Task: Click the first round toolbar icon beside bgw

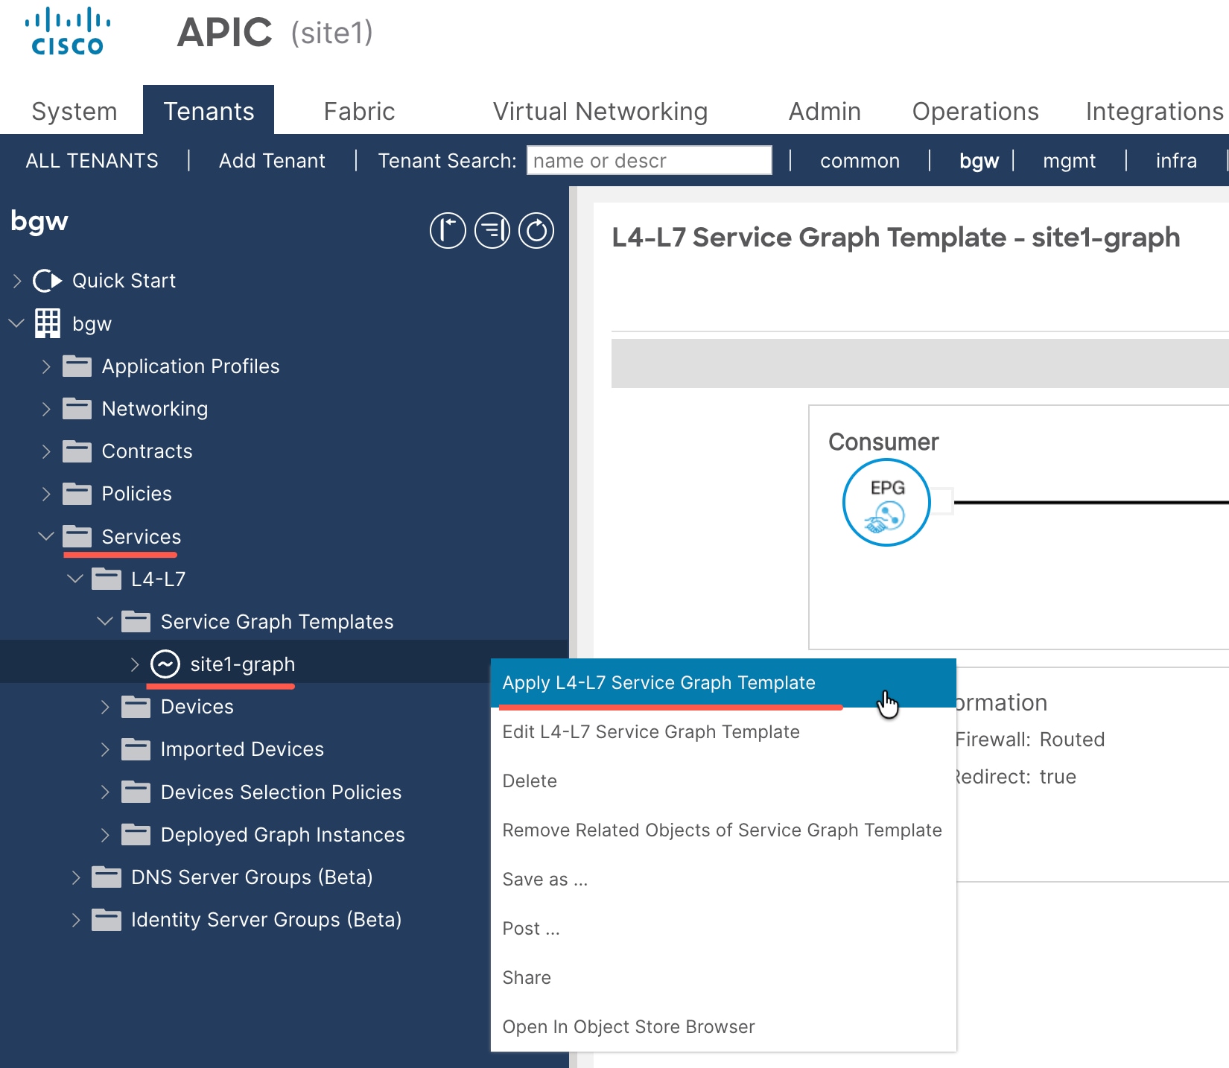Action: click(x=448, y=230)
